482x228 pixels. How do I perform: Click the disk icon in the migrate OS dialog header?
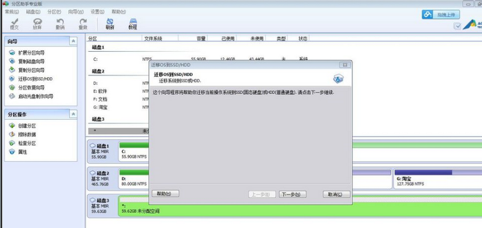click(x=338, y=79)
